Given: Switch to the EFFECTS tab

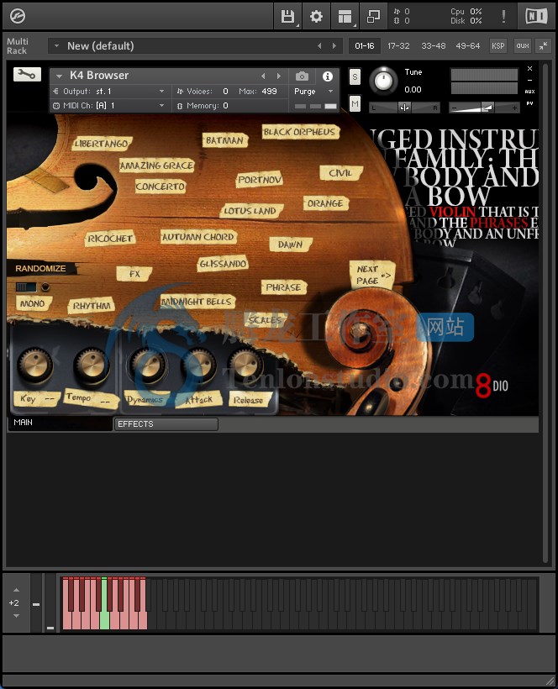Looking at the screenshot, I should 166,424.
